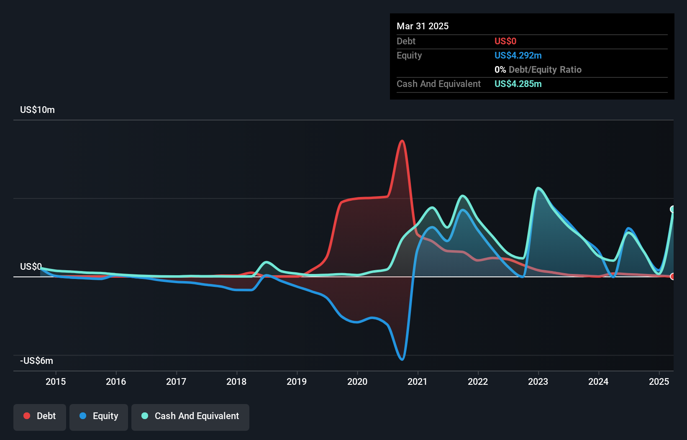Screen dimensions: 687x440
Task: Click the US$4.285m cash value in tooltip
Action: click(x=518, y=84)
